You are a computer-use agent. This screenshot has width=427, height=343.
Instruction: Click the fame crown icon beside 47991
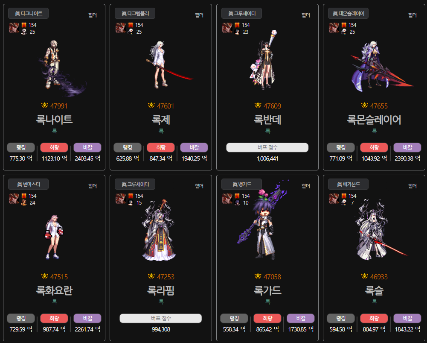click(45, 105)
